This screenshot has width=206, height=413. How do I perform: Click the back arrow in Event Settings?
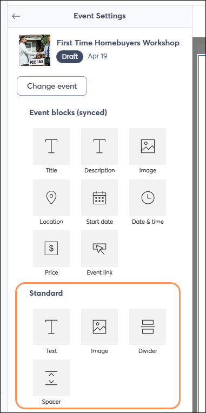point(16,16)
